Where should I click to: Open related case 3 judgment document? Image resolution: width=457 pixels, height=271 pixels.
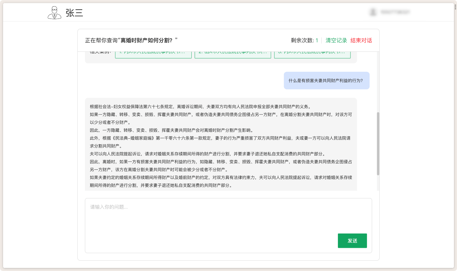point(313,53)
